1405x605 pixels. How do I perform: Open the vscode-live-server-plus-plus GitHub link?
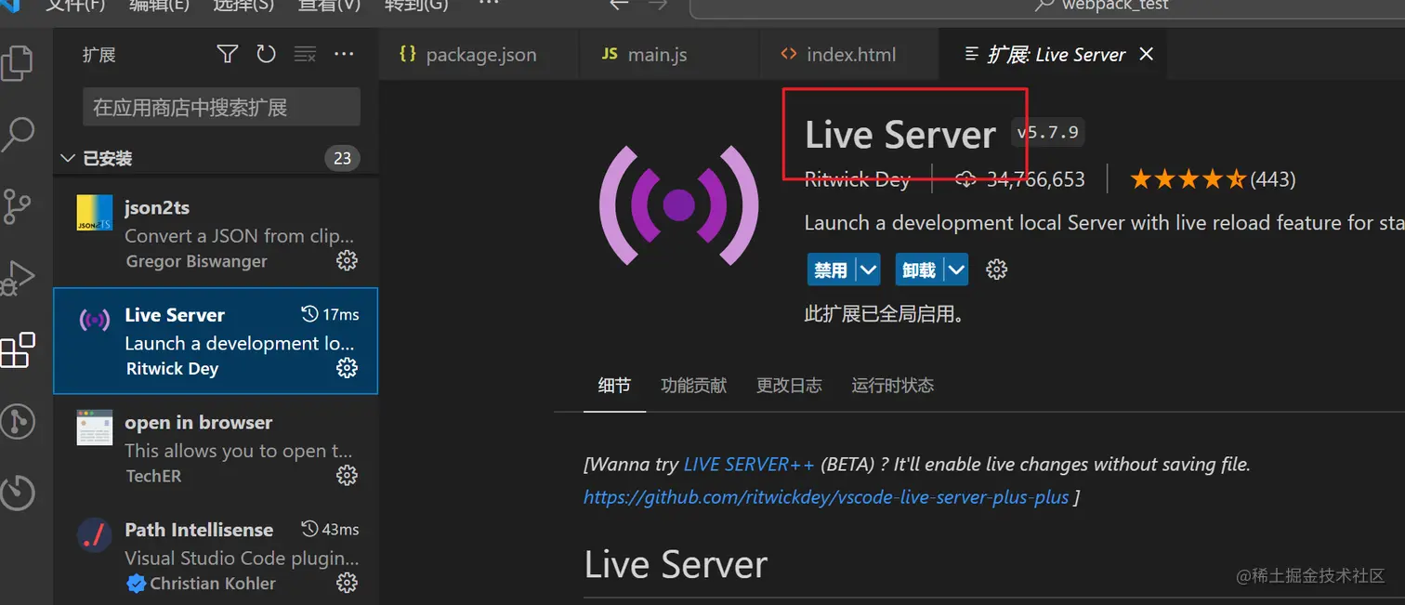pos(826,497)
